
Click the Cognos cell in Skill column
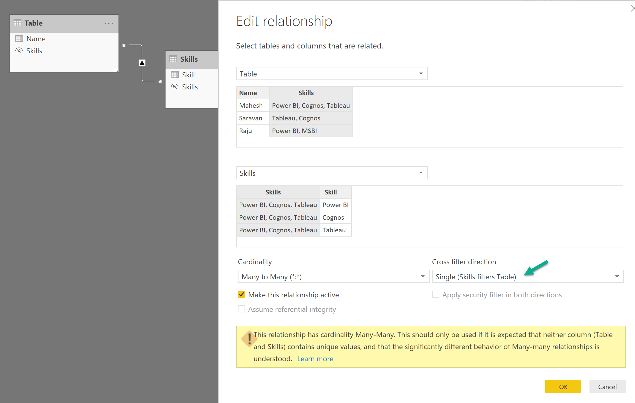pos(336,217)
